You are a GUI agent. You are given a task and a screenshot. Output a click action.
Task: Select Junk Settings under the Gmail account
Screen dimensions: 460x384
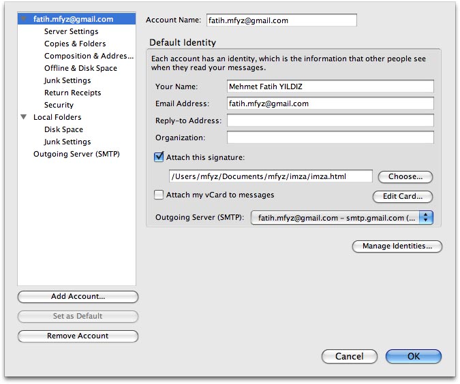(67, 80)
